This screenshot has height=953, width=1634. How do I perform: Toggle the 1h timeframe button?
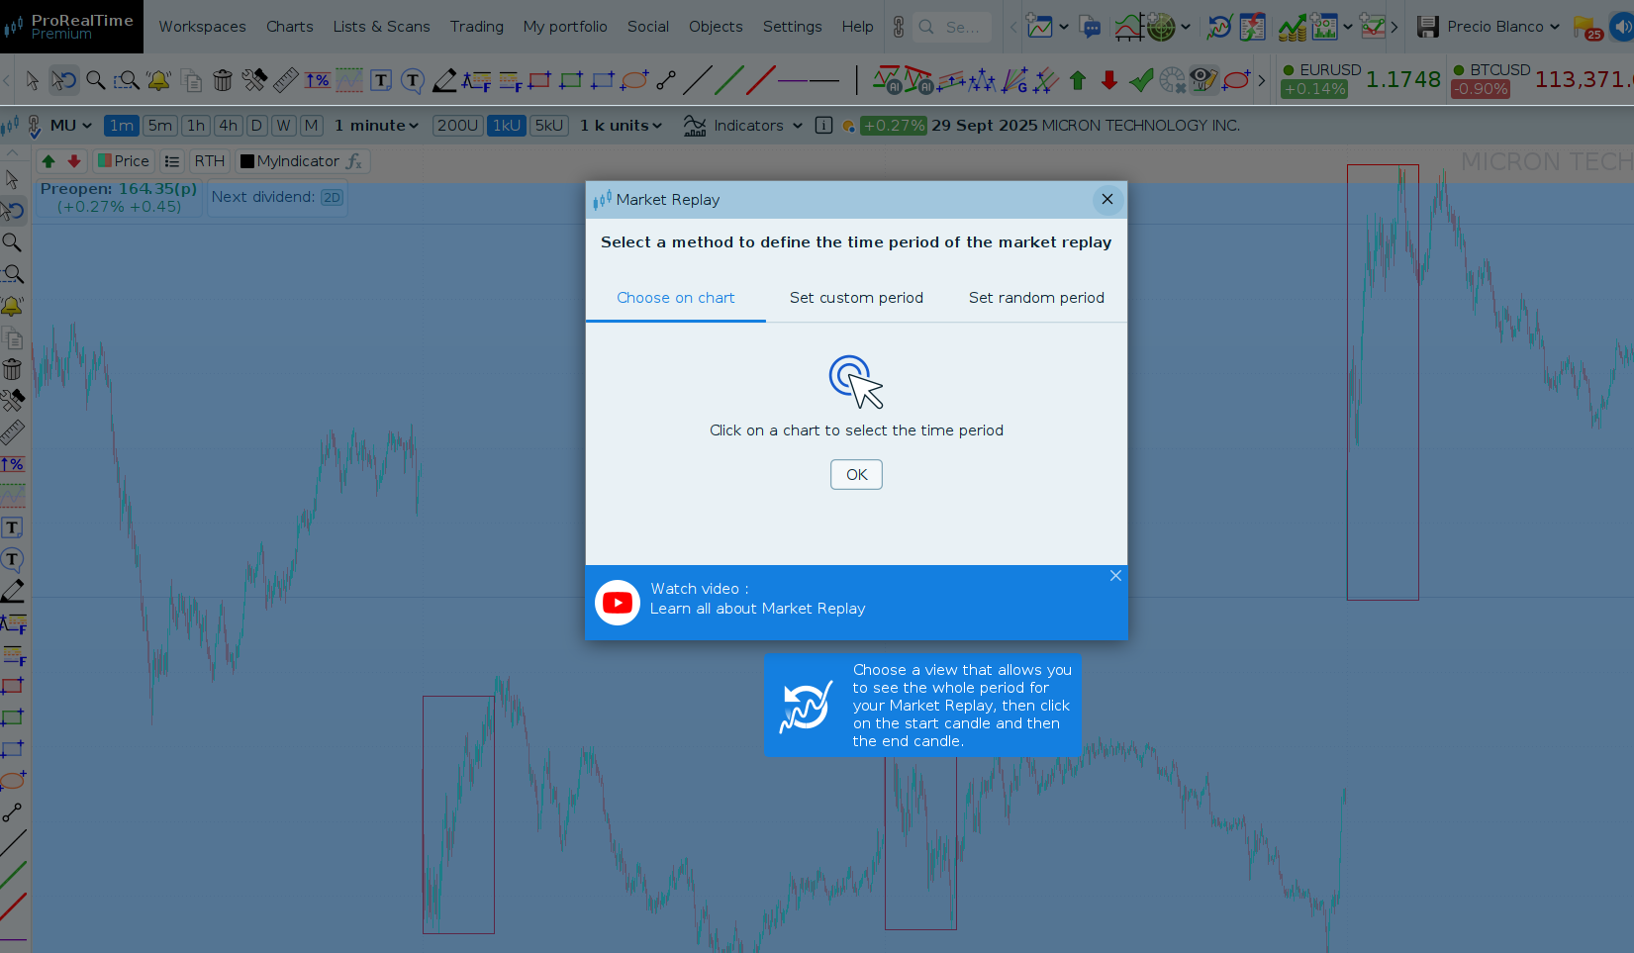coord(196,126)
